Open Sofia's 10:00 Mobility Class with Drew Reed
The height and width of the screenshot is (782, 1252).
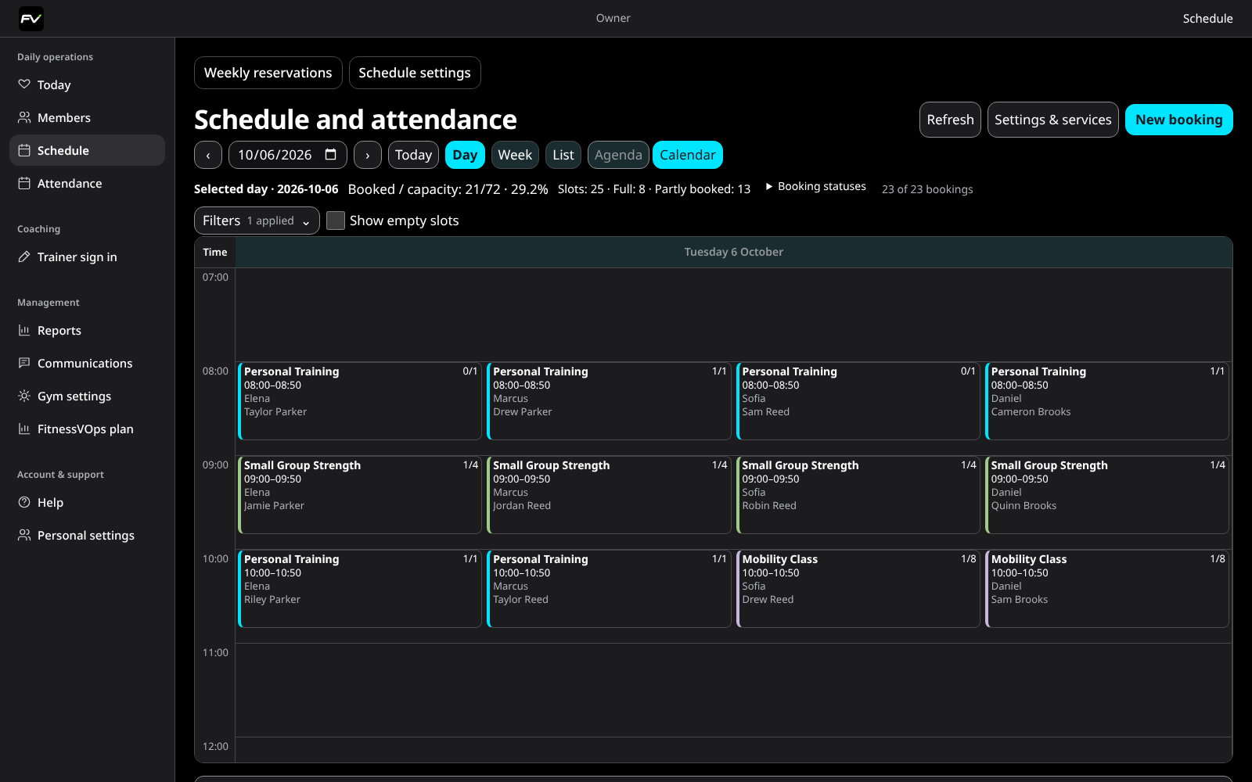[858, 589]
